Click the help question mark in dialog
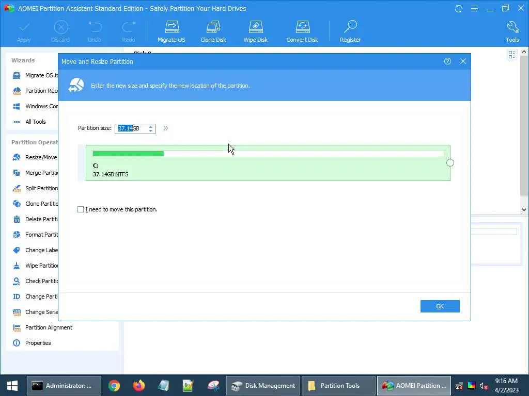This screenshot has height=396, width=529. click(447, 61)
